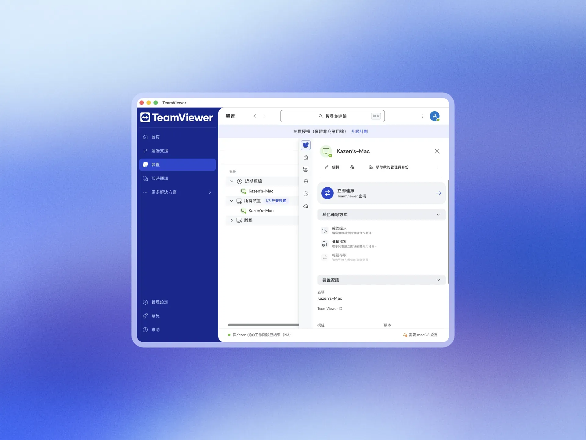Open the device panel more options dots
This screenshot has height=440, width=586.
click(x=437, y=167)
